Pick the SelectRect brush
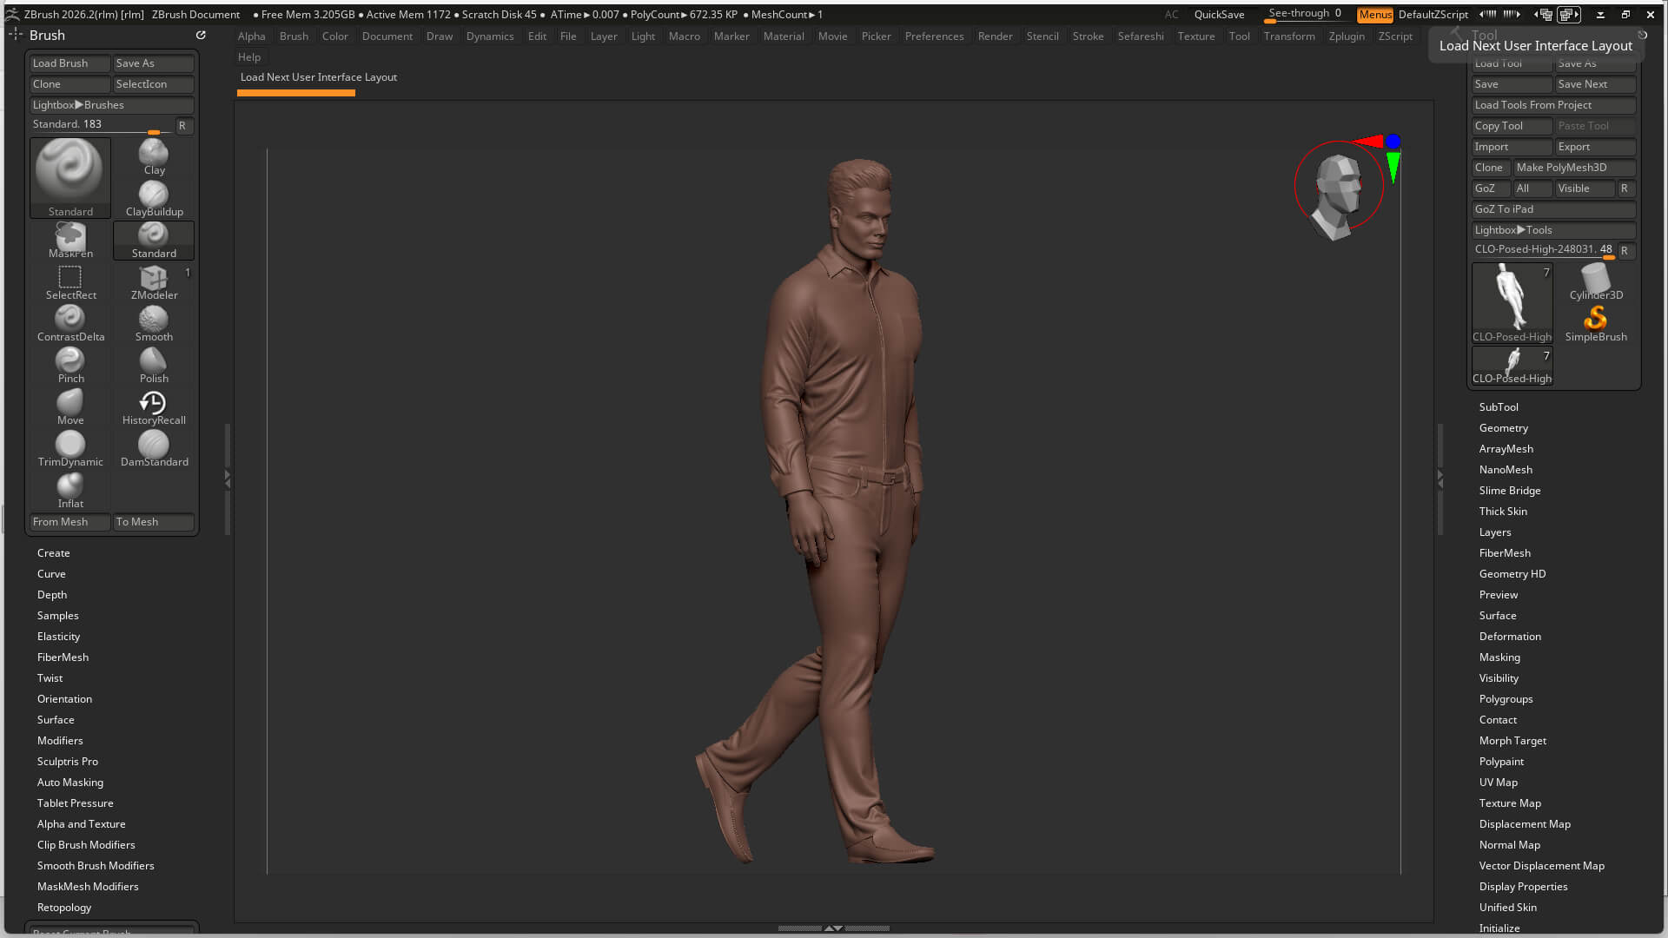The height and width of the screenshot is (938, 1668). 70,282
